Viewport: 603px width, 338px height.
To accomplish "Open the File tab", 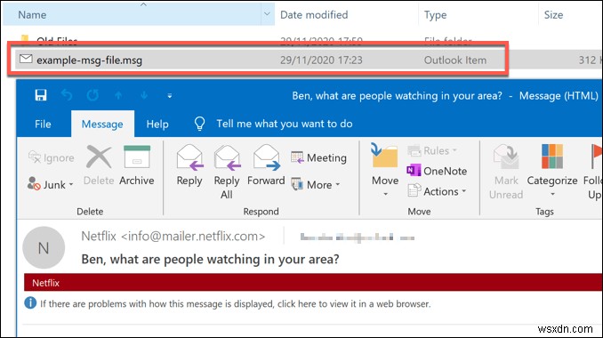I will [43, 124].
